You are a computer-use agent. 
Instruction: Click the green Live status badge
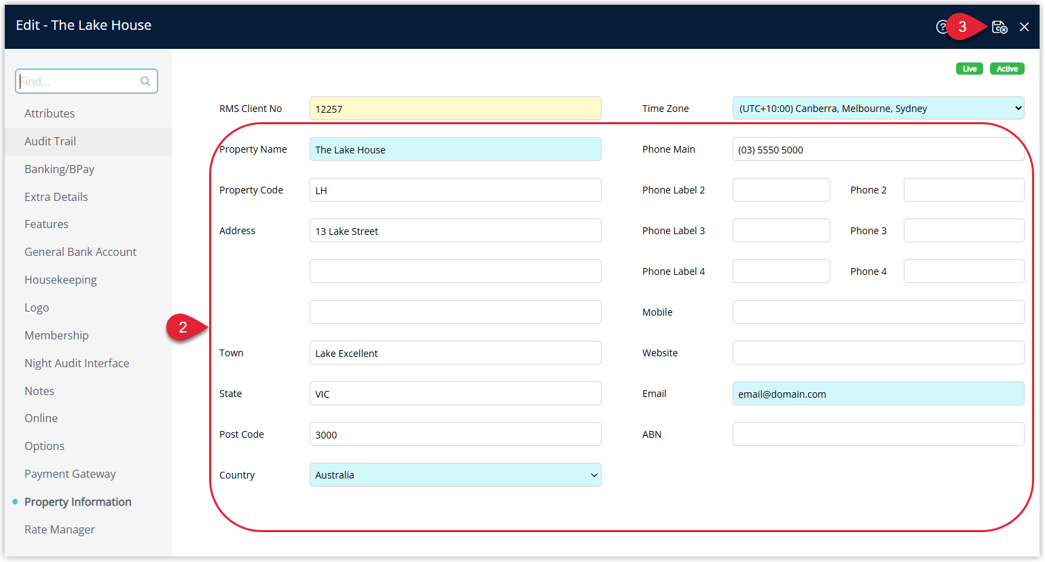(970, 69)
